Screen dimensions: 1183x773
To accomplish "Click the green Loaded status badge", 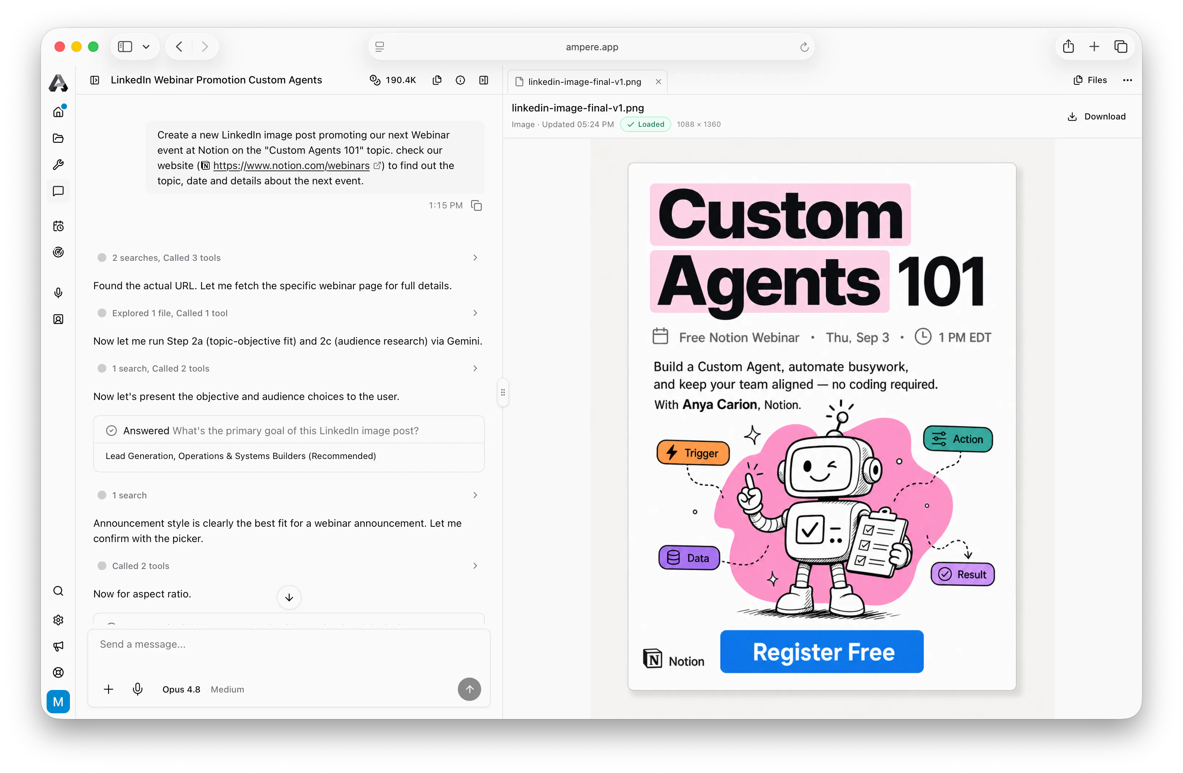I will 645,124.
